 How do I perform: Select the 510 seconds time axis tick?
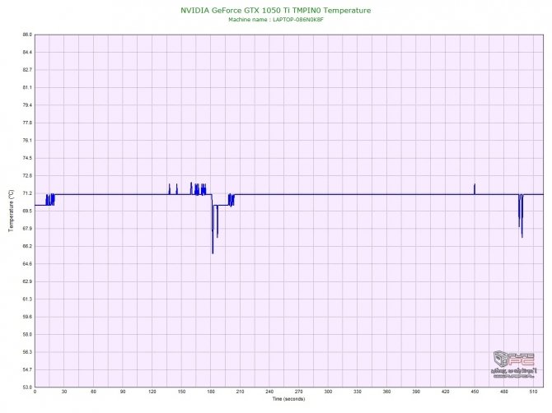point(533,392)
